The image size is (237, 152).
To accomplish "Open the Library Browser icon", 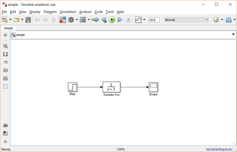I will tap(63, 20).
